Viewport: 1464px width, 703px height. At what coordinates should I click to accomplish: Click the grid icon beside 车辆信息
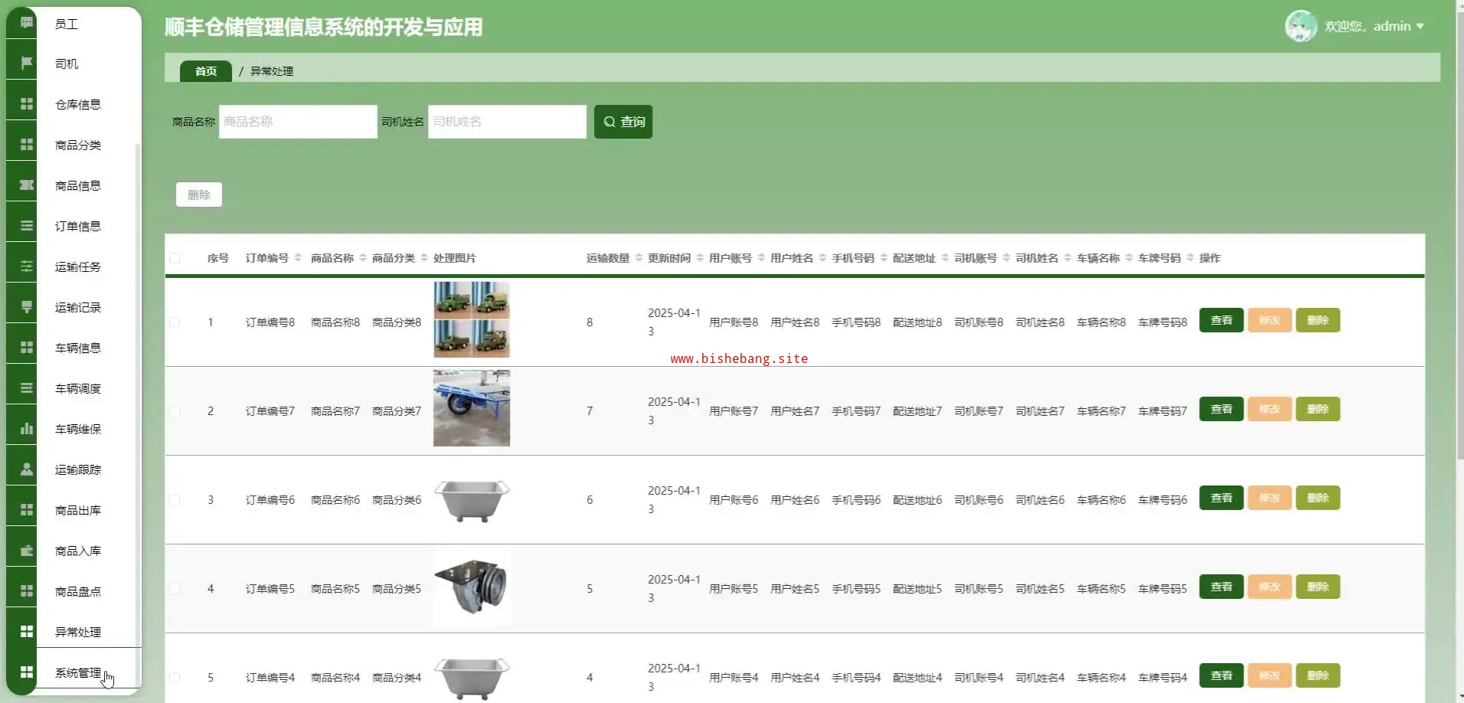tap(26, 347)
